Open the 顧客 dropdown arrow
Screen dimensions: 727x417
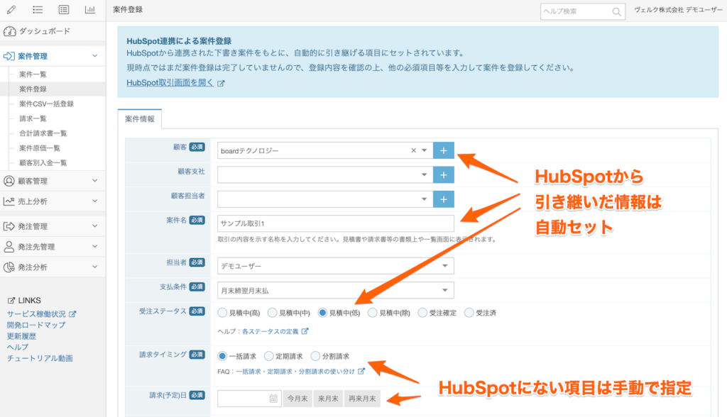click(424, 150)
